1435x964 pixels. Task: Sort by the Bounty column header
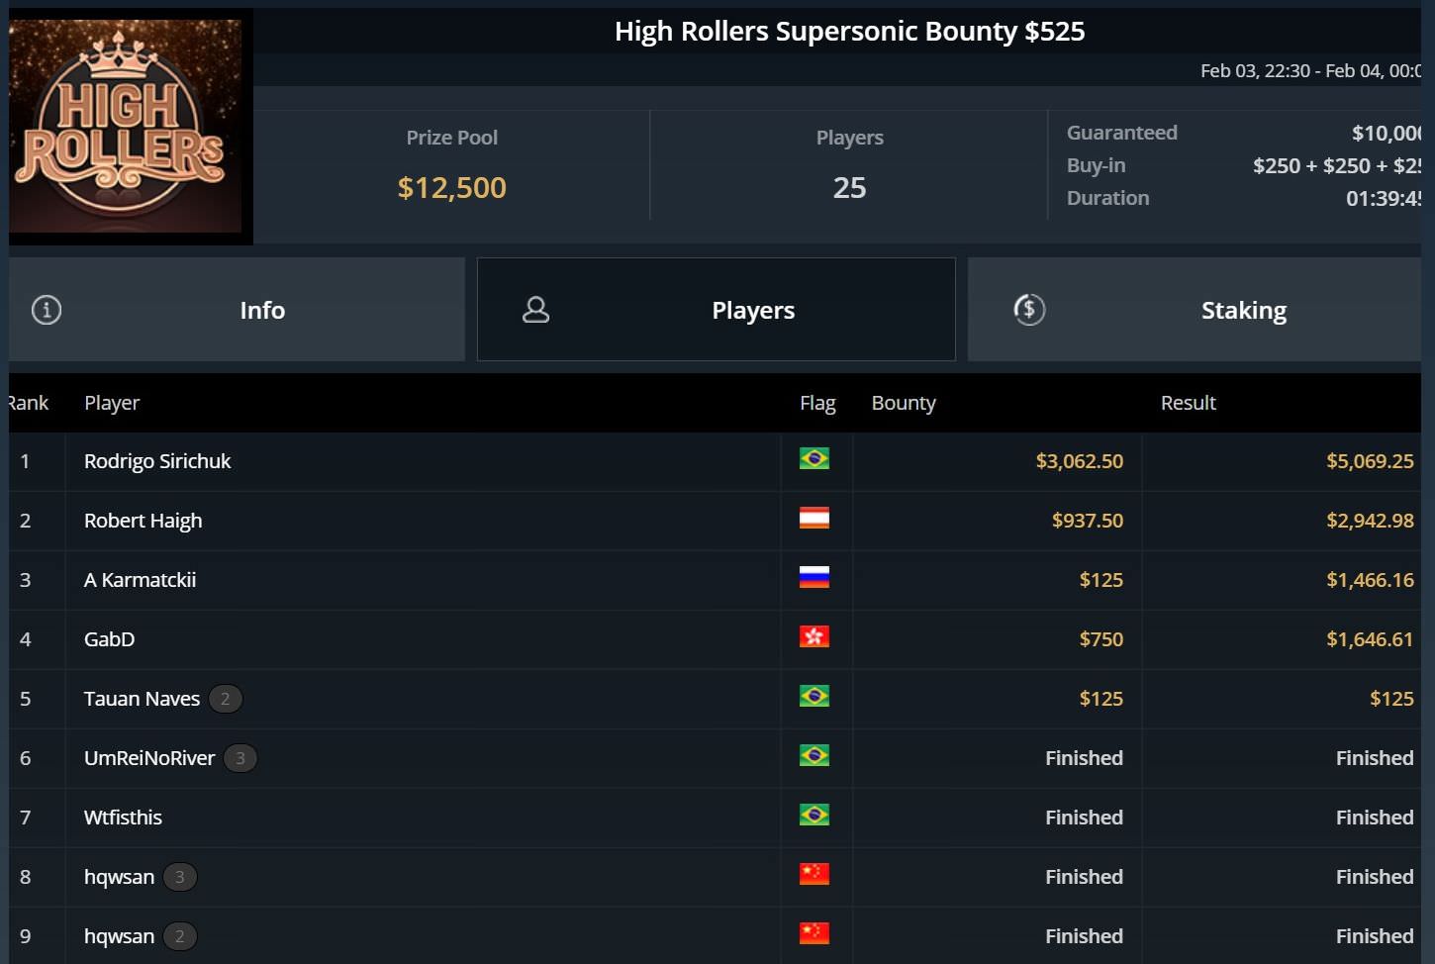(x=903, y=403)
